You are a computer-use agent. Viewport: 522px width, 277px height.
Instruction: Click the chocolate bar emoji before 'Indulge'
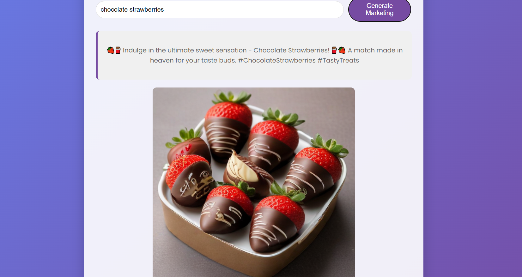118,50
